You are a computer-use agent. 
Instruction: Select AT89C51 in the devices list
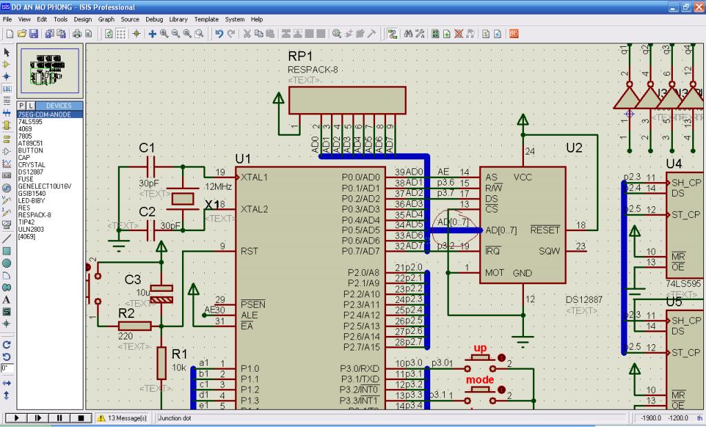(31, 143)
